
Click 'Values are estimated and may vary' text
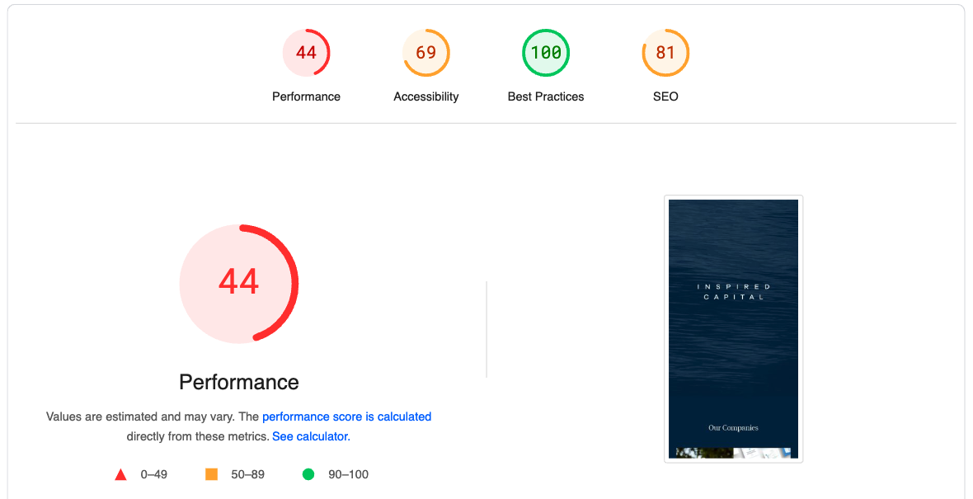(140, 417)
